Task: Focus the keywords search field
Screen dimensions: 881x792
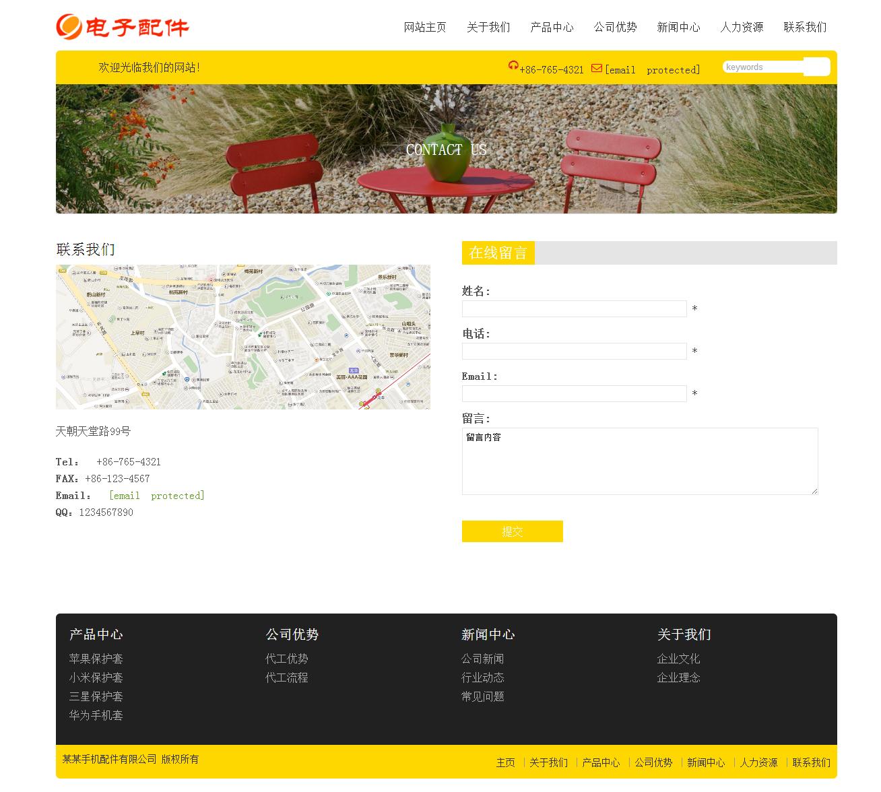Action: (x=762, y=67)
